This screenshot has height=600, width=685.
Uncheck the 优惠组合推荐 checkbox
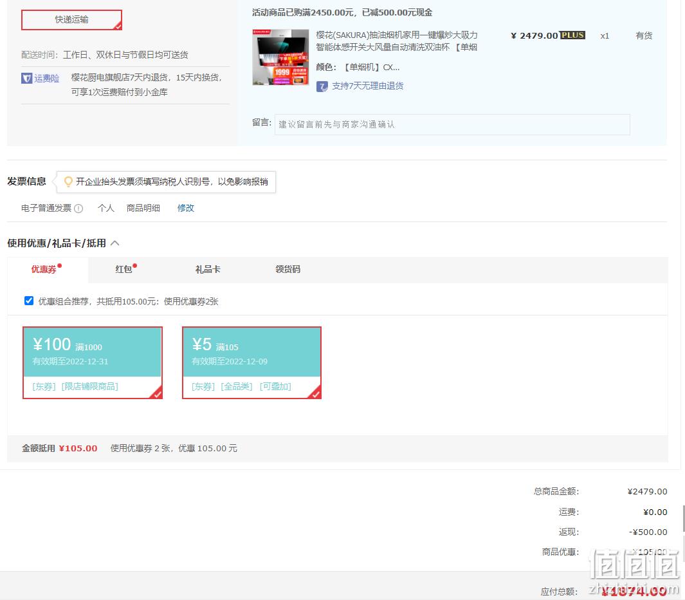pos(29,301)
